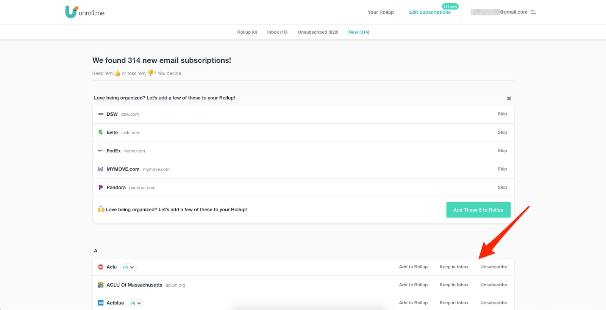Click the 'We found 314 new email subscriptions!' heading
Viewport: 606px width, 310px height.
162,60
